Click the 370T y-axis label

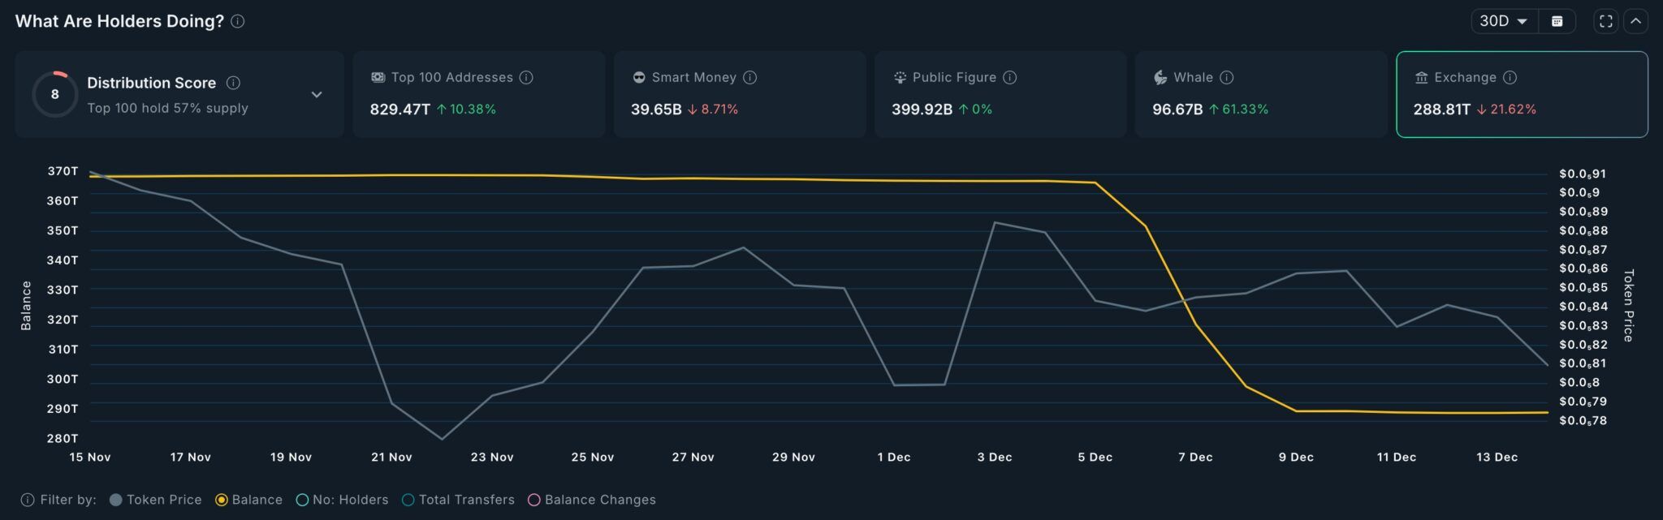pos(63,171)
